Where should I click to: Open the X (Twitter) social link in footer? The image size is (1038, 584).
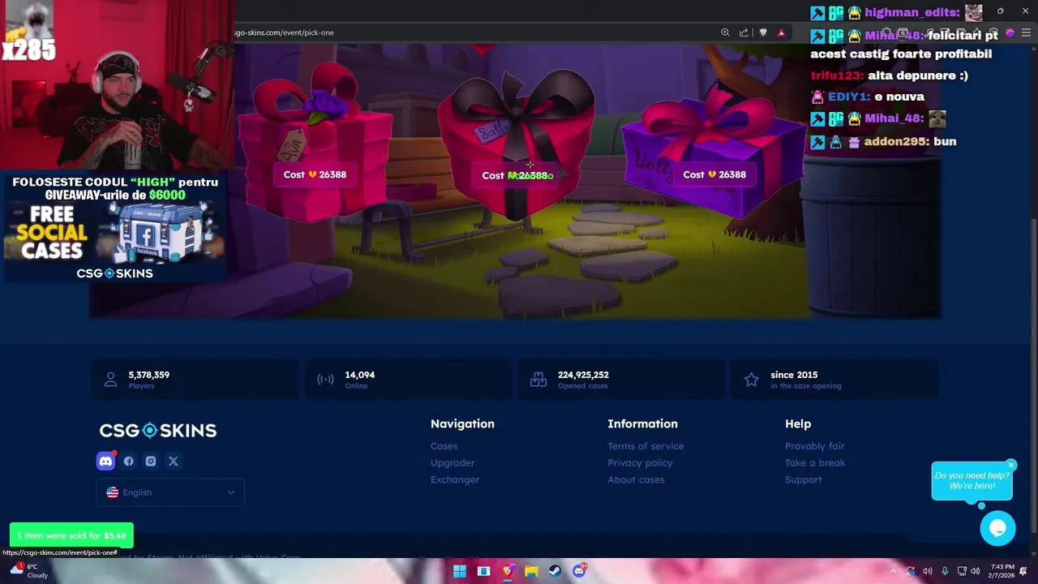[x=174, y=461]
